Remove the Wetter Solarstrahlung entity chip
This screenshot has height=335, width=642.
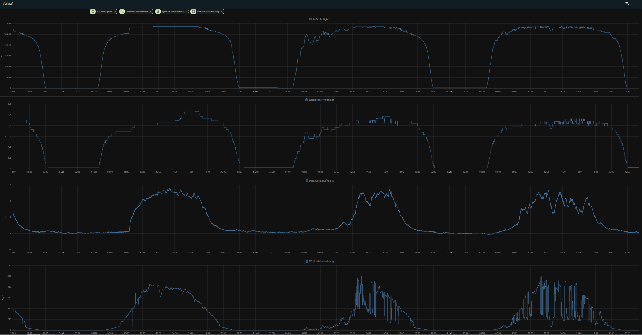pyautogui.click(x=222, y=12)
